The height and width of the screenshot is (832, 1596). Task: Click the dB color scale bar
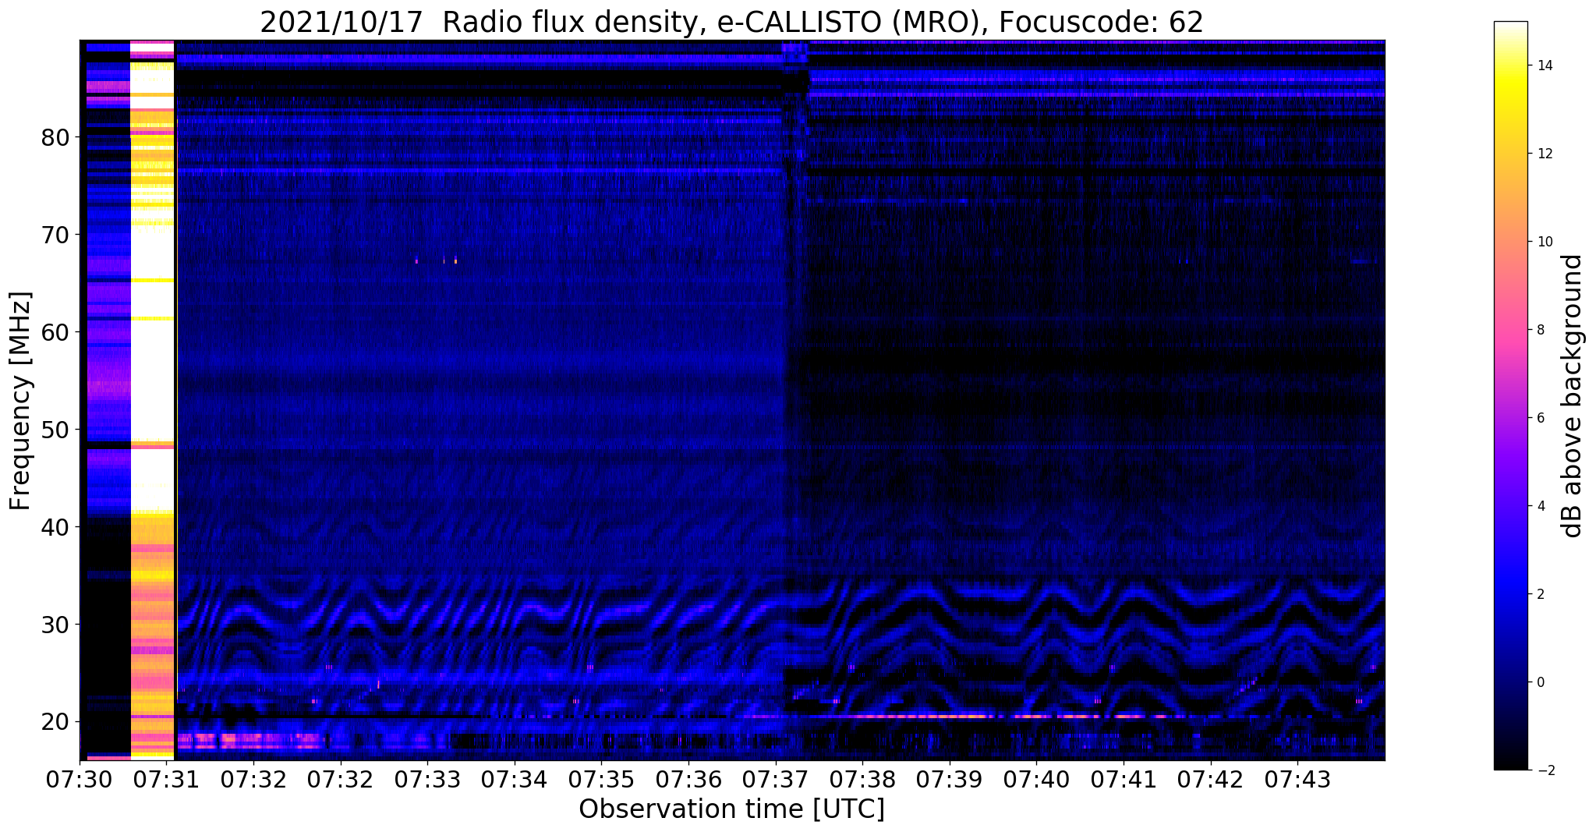[1511, 396]
